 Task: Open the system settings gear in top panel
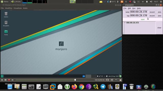click(x=161, y=2)
